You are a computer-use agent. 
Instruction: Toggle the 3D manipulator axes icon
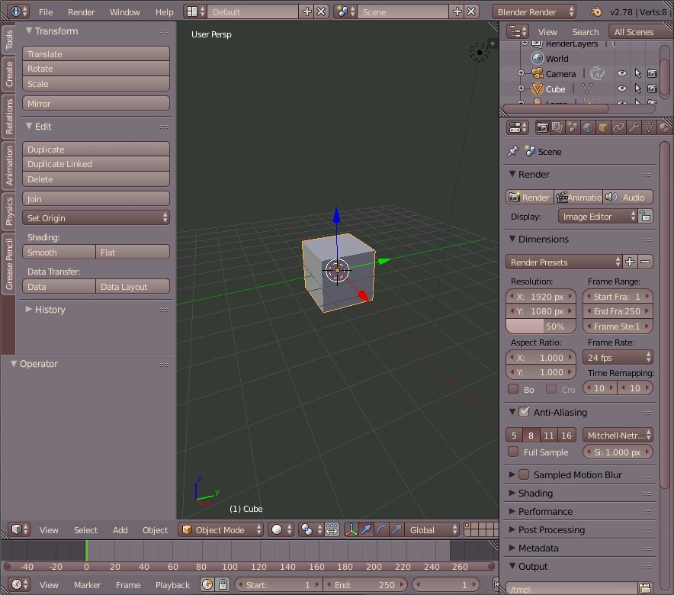(351, 529)
